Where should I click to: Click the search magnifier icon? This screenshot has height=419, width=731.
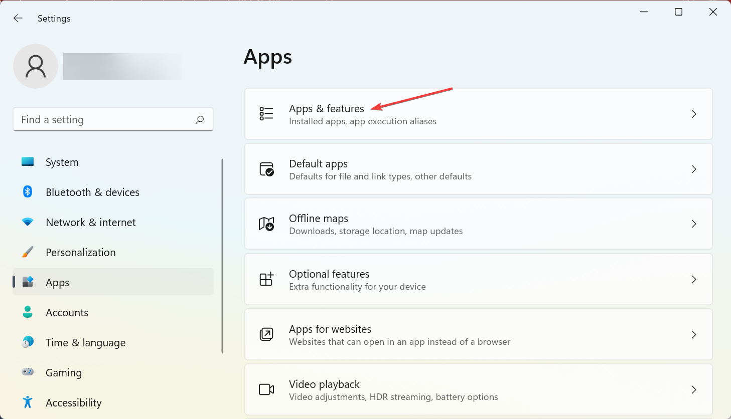[x=200, y=119]
